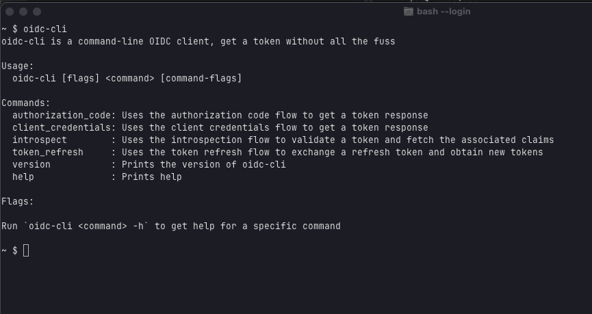Click the "help" command name in the list

(x=23, y=176)
